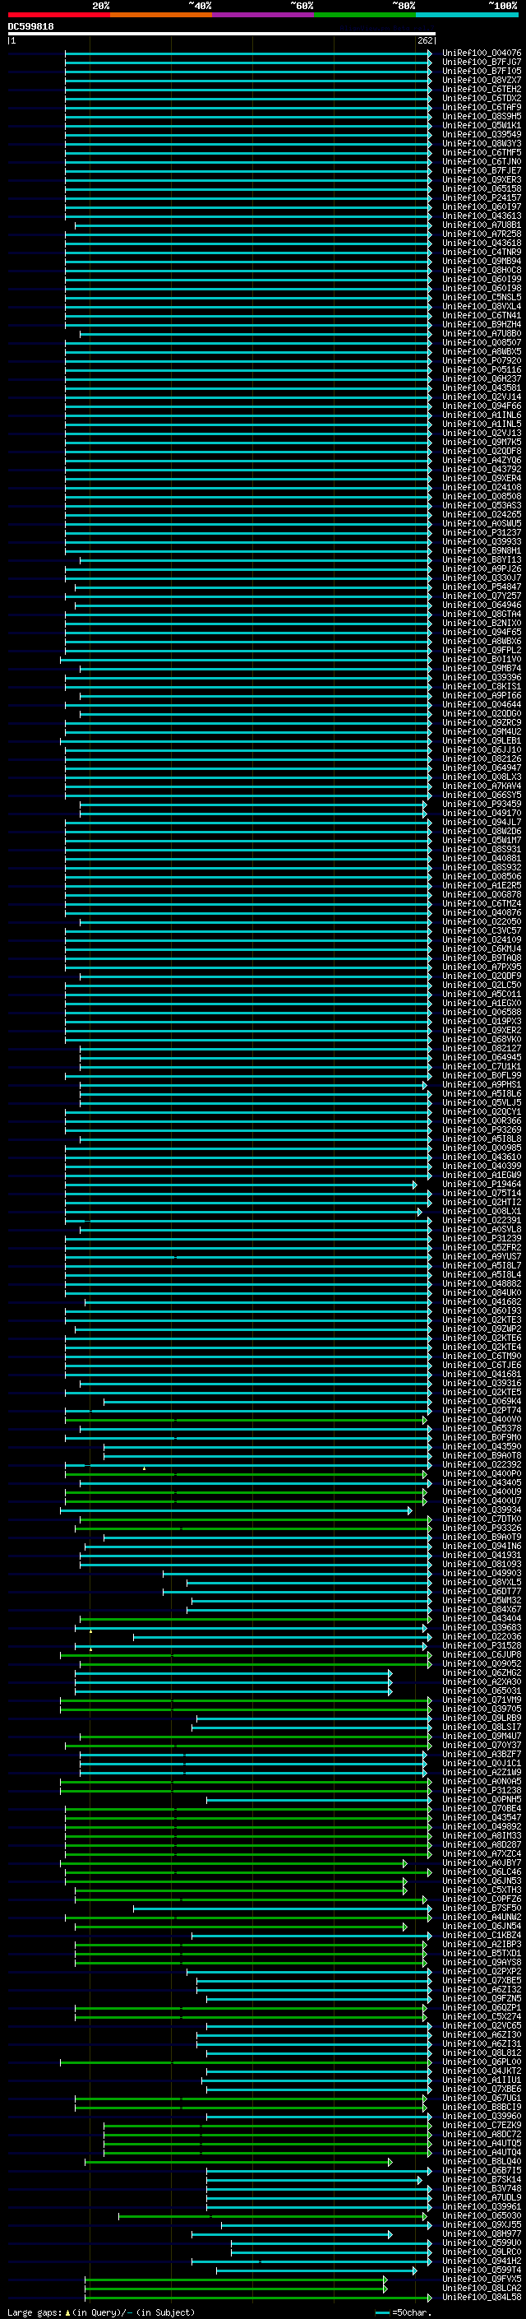526x2319 pixels.
Task: Select the label UniRef100_Q2KTE6
Action: tap(482, 1338)
